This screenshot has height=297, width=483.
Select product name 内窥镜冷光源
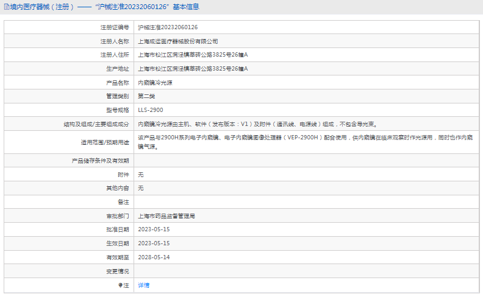[156, 83]
